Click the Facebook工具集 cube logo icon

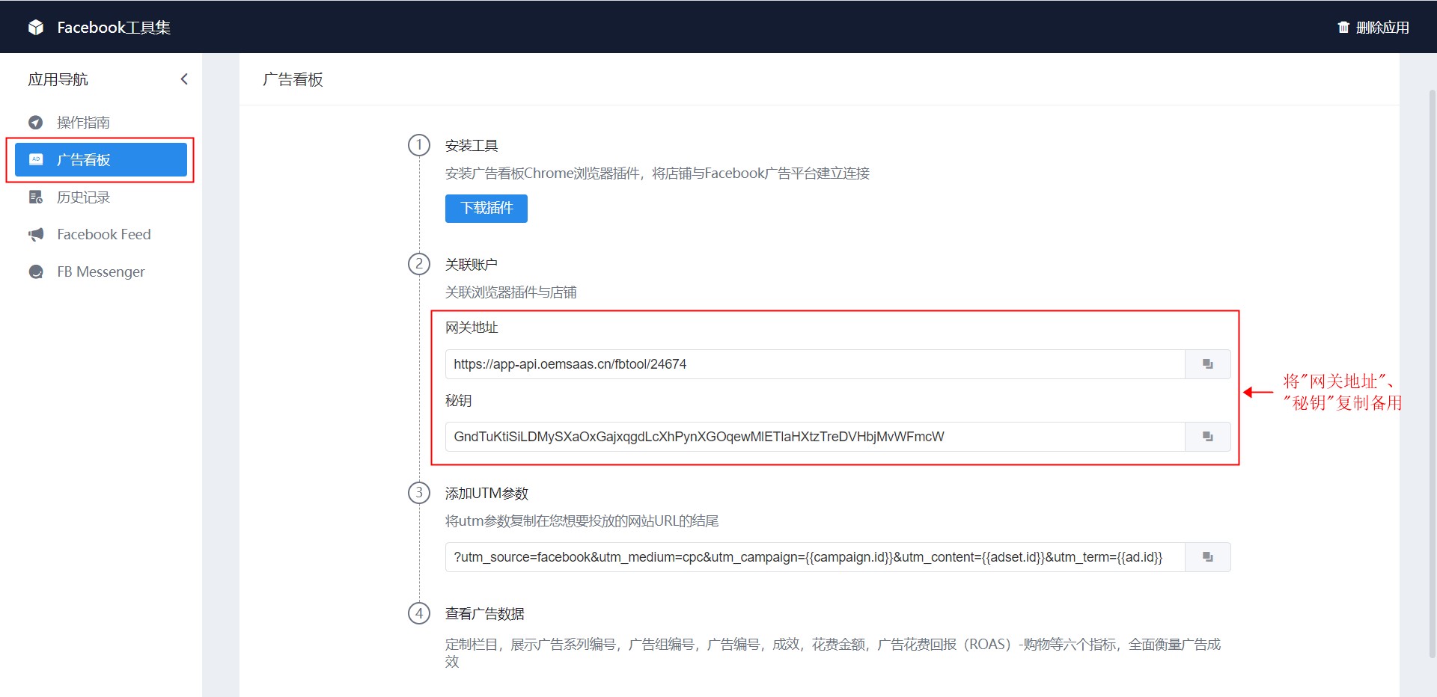pos(36,28)
